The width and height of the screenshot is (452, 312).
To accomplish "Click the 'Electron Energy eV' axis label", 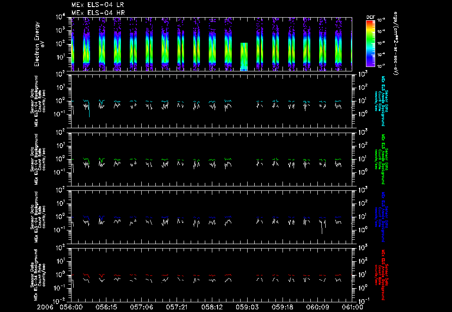I will (x=39, y=44).
